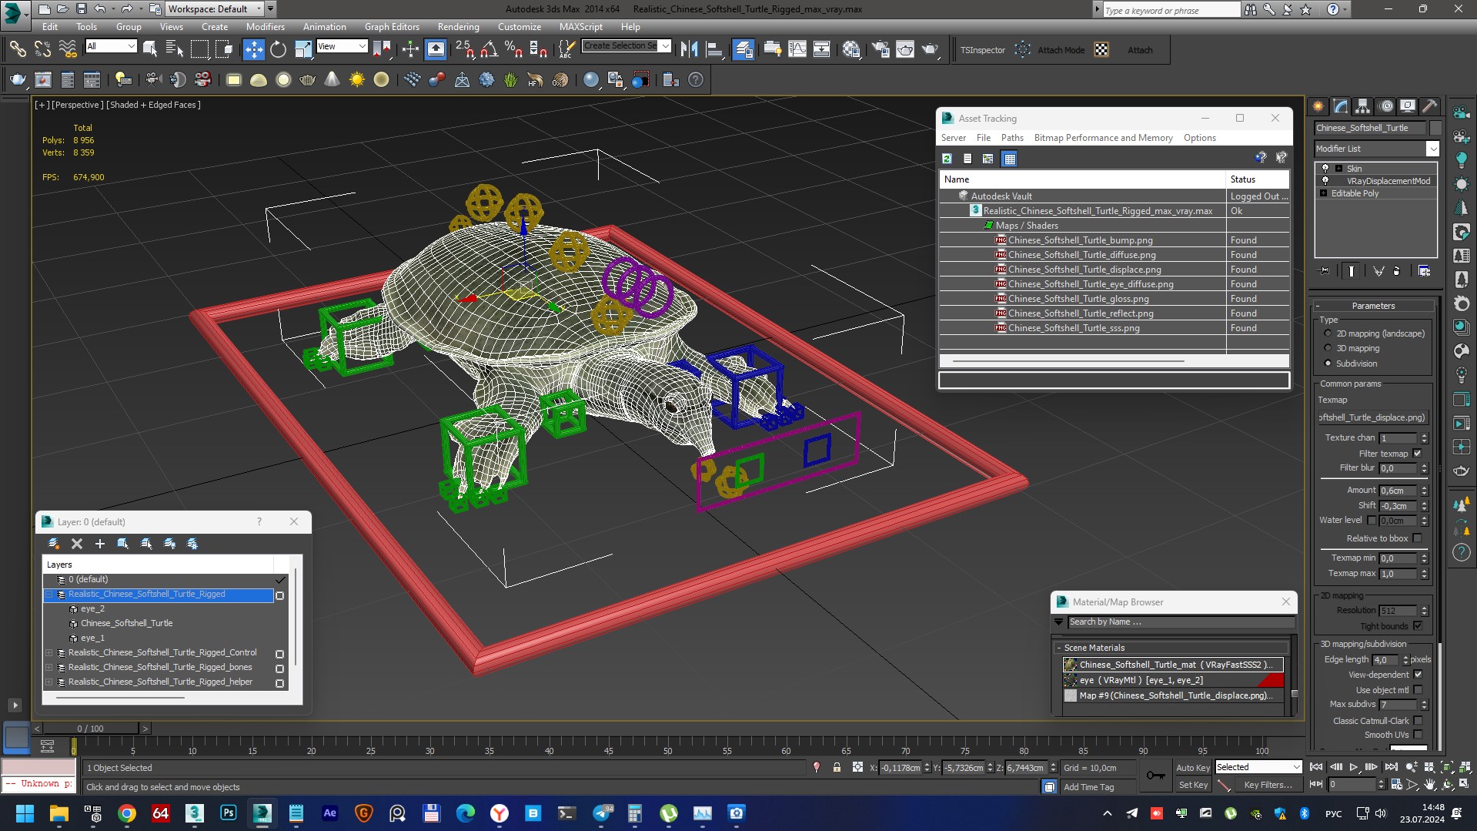Click Play Animation button
Image resolution: width=1477 pixels, height=831 pixels.
point(1354,767)
